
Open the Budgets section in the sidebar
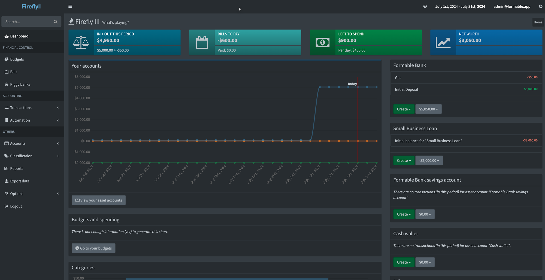click(x=17, y=59)
